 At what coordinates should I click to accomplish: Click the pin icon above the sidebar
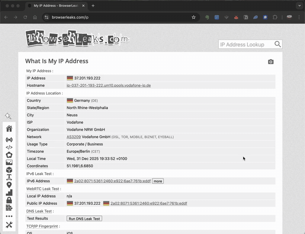click(x=8, y=116)
